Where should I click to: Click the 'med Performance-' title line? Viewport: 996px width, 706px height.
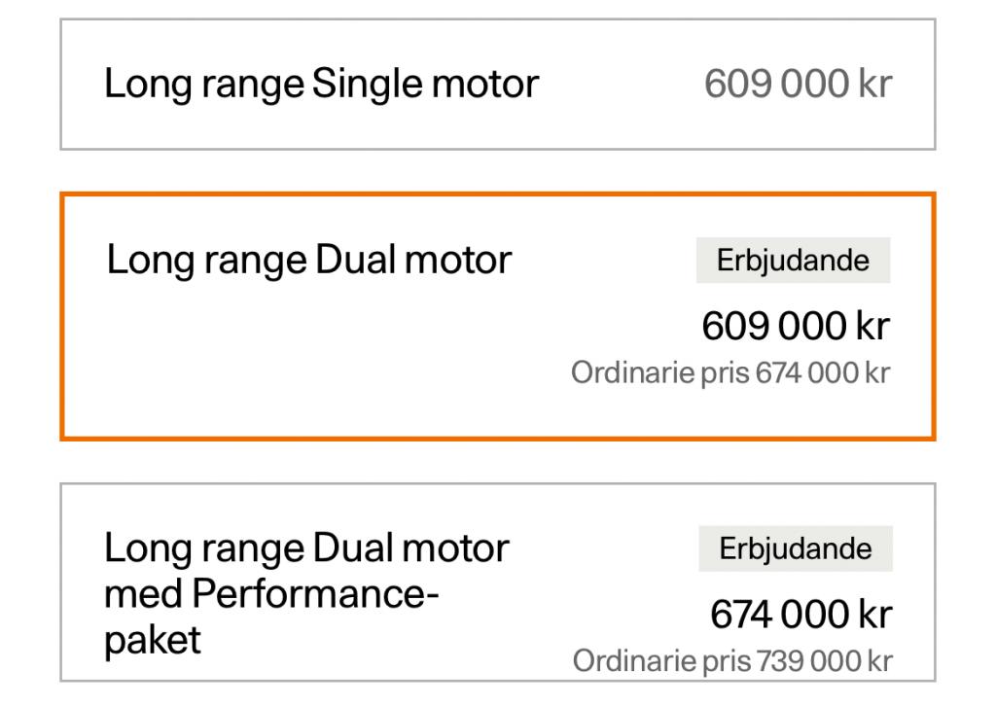[271, 593]
